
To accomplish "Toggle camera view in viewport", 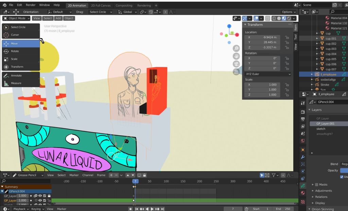I will click(x=236, y=64).
